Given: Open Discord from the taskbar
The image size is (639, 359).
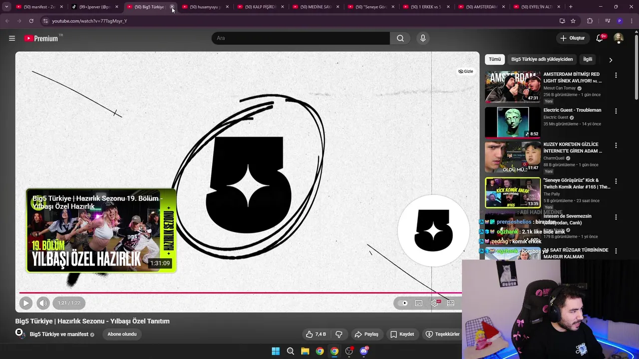Looking at the screenshot, I should click(x=364, y=351).
